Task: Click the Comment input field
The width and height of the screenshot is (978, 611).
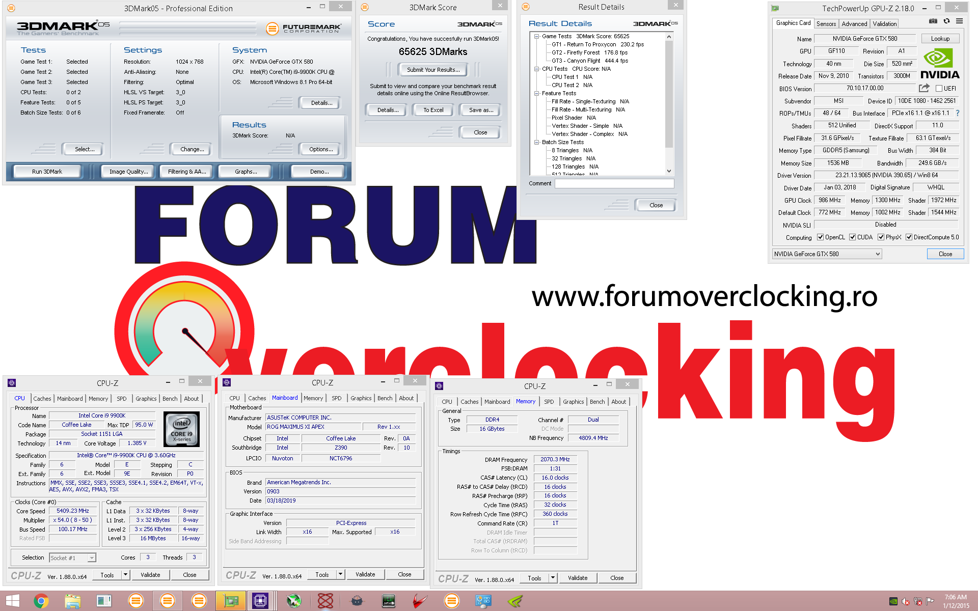Action: point(614,183)
